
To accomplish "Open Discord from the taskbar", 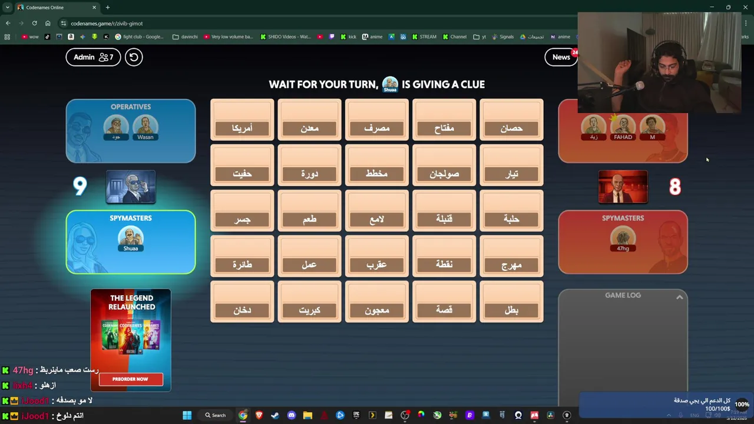I will (x=291, y=415).
